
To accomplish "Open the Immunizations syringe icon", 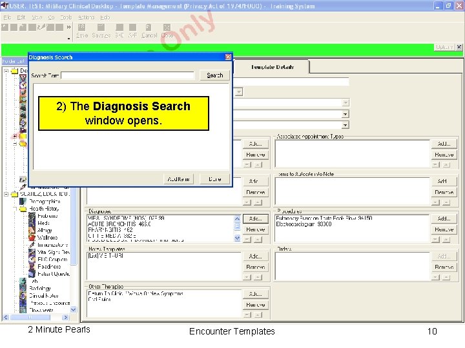I will click(32, 245).
